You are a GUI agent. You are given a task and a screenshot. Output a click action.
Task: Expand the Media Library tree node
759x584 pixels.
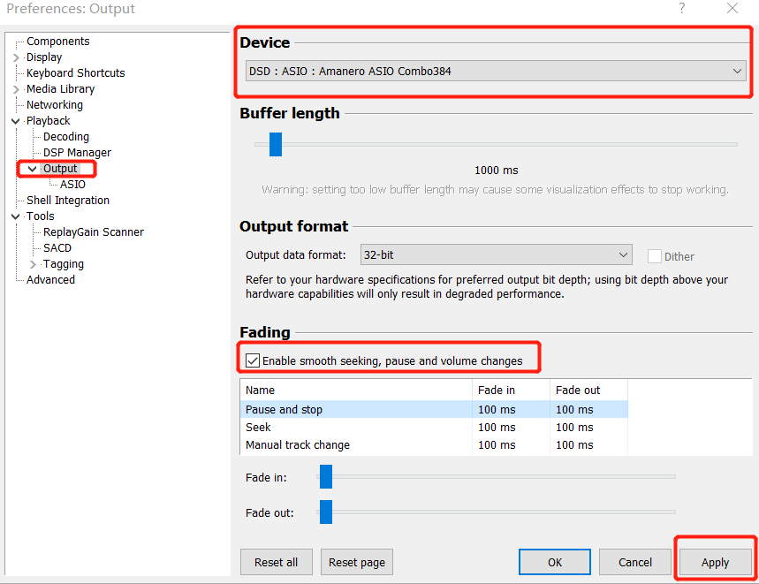click(x=16, y=89)
